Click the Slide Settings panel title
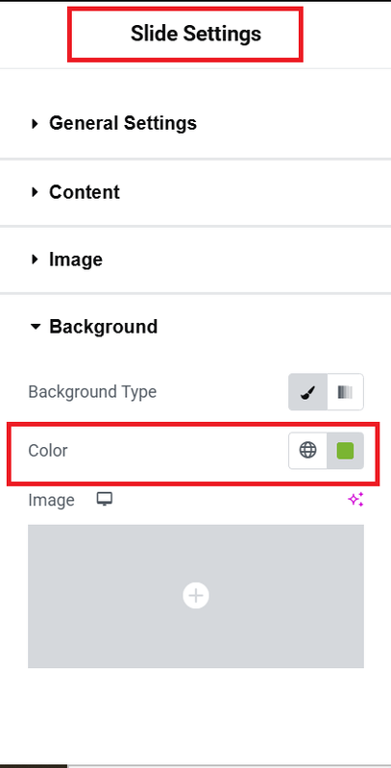The width and height of the screenshot is (391, 768). (196, 34)
